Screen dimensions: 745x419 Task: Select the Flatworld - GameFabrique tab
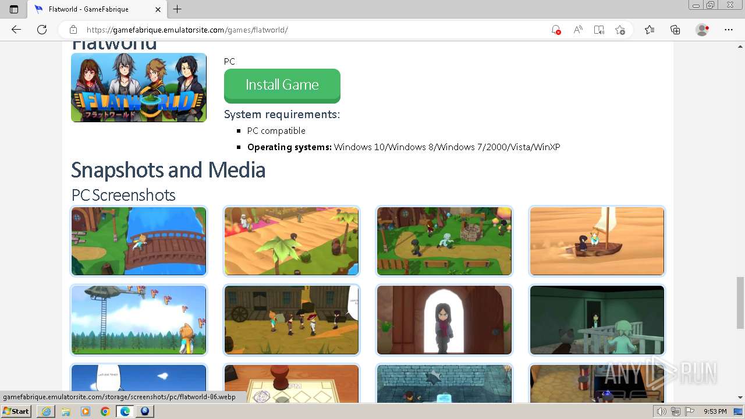(98, 9)
